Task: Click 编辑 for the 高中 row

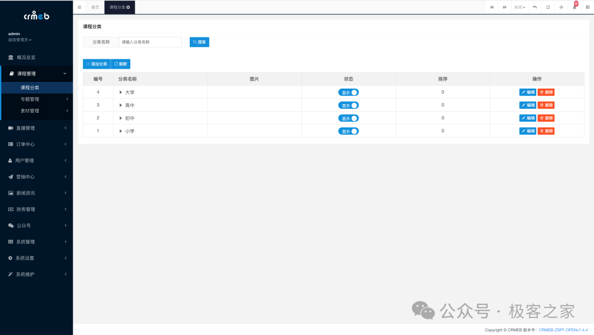Action: coord(527,105)
